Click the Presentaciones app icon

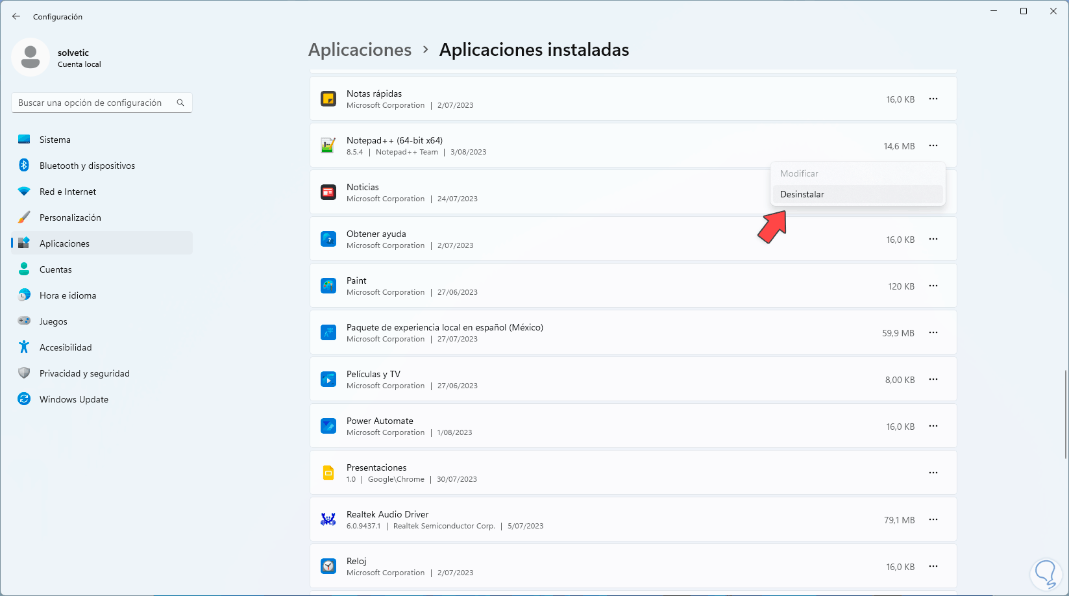328,473
